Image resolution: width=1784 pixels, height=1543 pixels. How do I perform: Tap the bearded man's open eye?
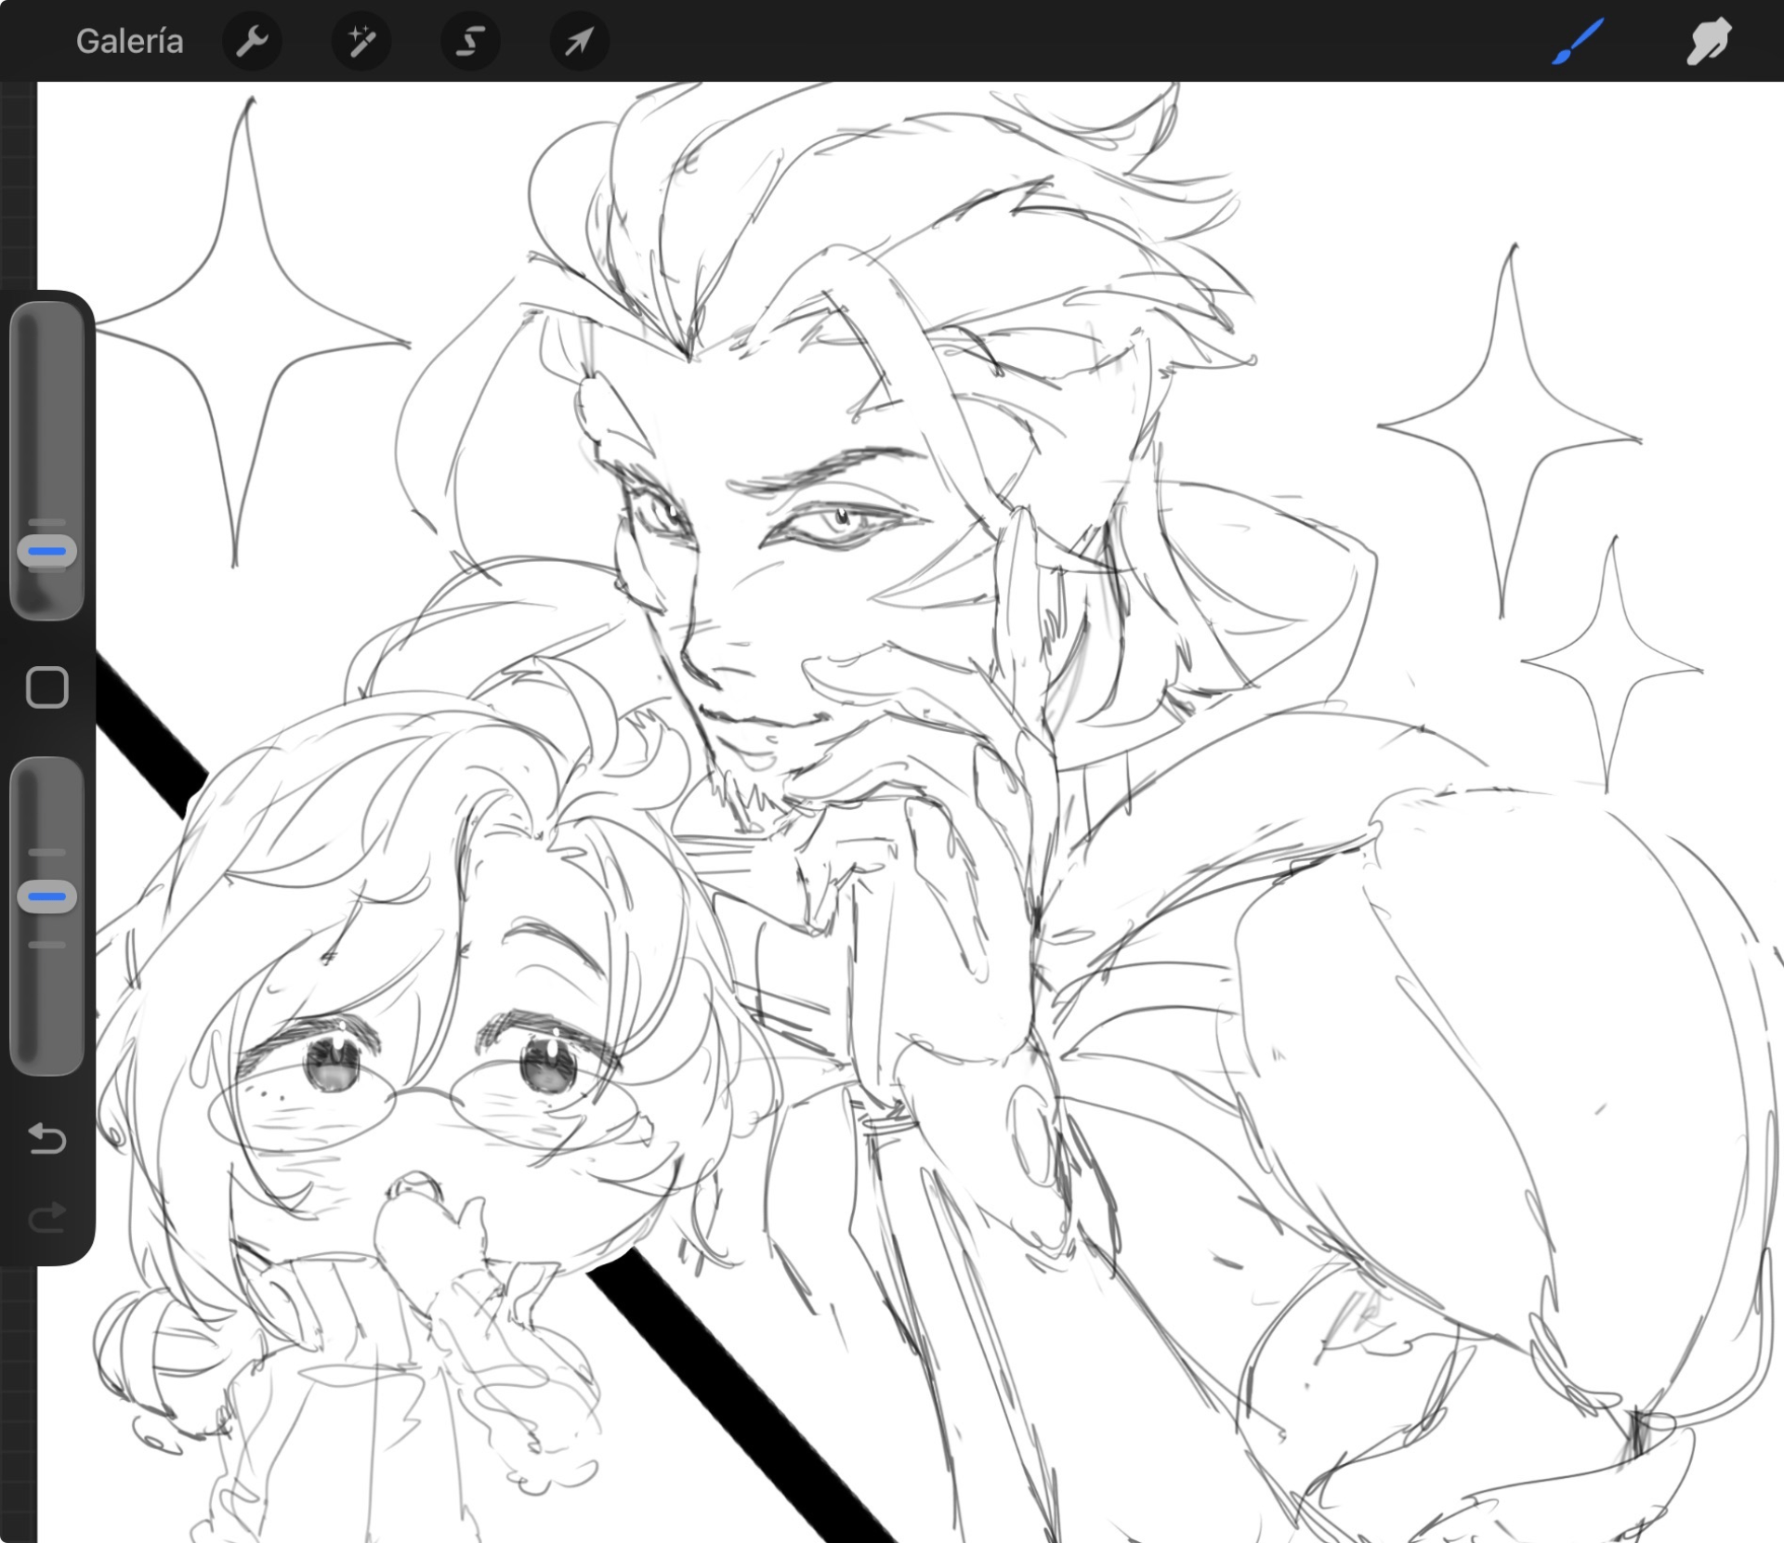[839, 522]
